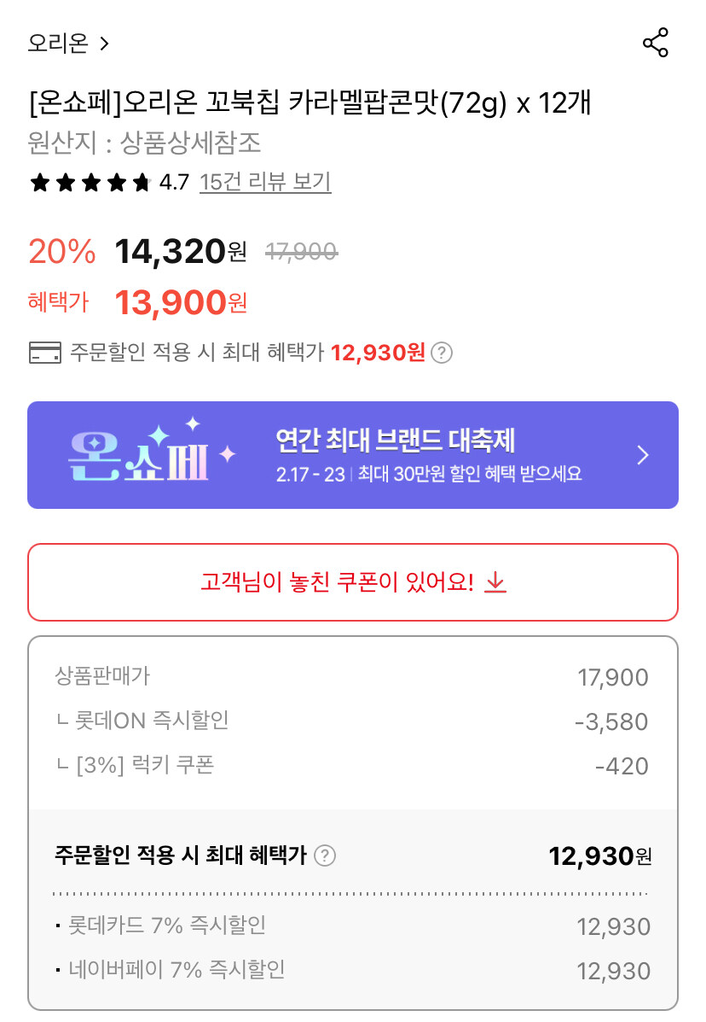Tap the coupon download arrow icon
Viewport: 706px width, 1022px height.
click(x=495, y=582)
